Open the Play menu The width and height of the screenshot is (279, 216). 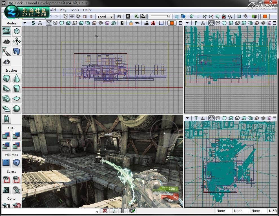(63, 10)
